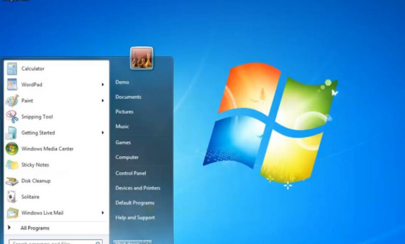Expand Windows Live Mail submenu arrow
The height and width of the screenshot is (244, 405).
pos(102,213)
